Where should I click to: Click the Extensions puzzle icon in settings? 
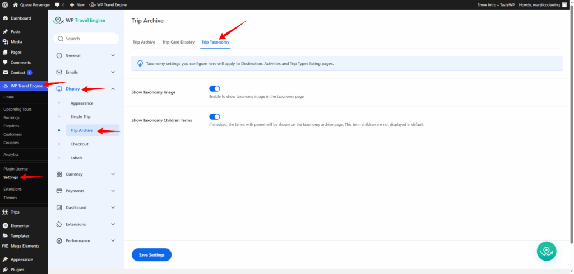pos(59,224)
